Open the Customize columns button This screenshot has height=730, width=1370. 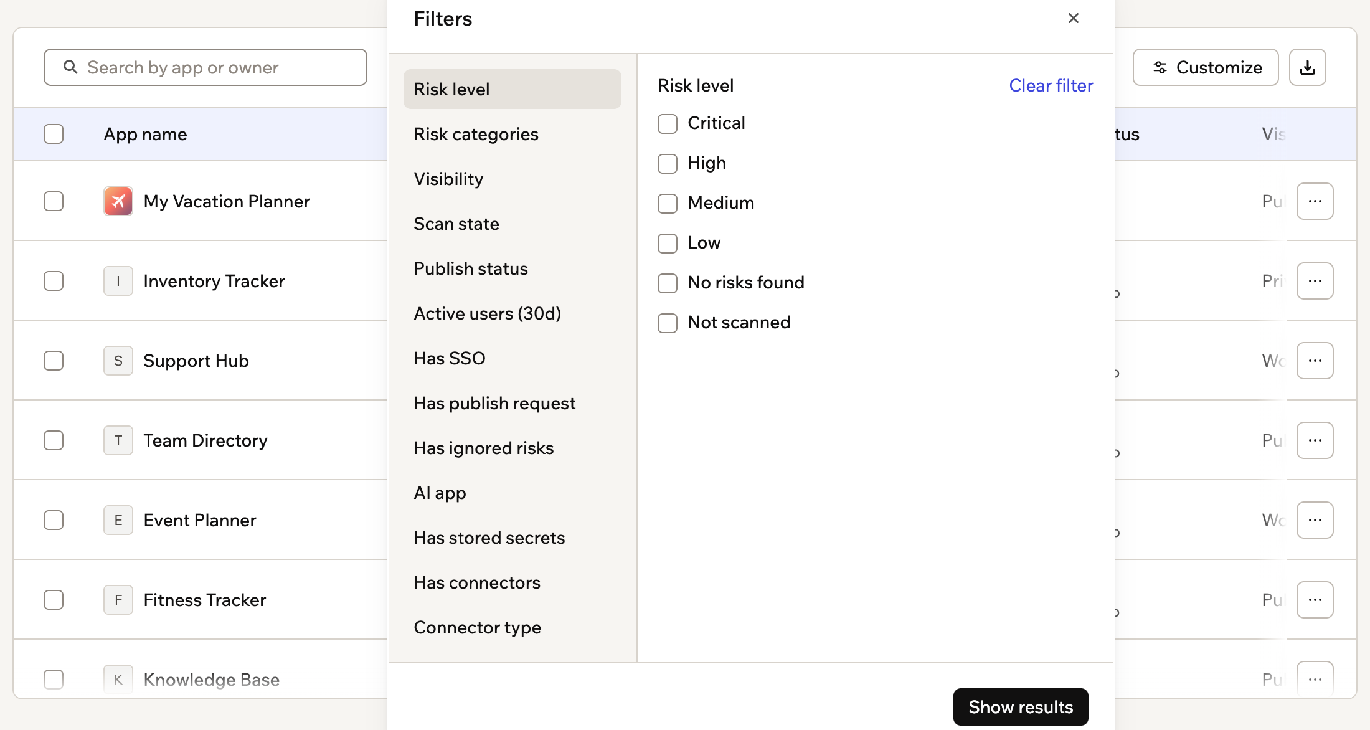click(1206, 67)
